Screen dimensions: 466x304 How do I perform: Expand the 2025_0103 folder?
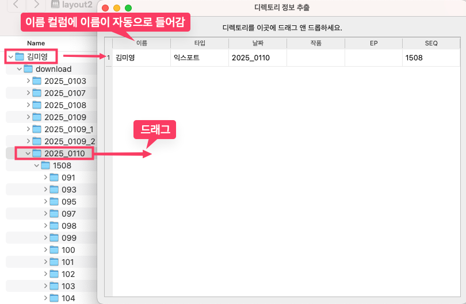click(28, 81)
